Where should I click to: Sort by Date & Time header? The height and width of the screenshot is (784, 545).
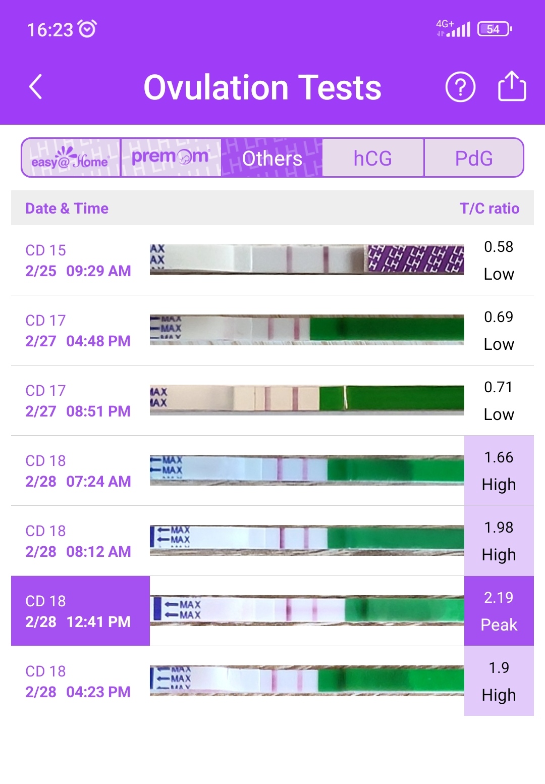[x=67, y=208]
